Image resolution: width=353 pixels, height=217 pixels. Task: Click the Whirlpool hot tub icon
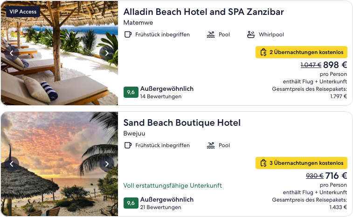tap(251, 34)
